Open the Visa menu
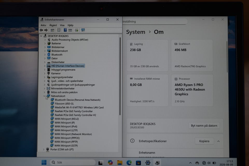Image resolution: width=249 pixels, height=166 pixels. pos(62,25)
